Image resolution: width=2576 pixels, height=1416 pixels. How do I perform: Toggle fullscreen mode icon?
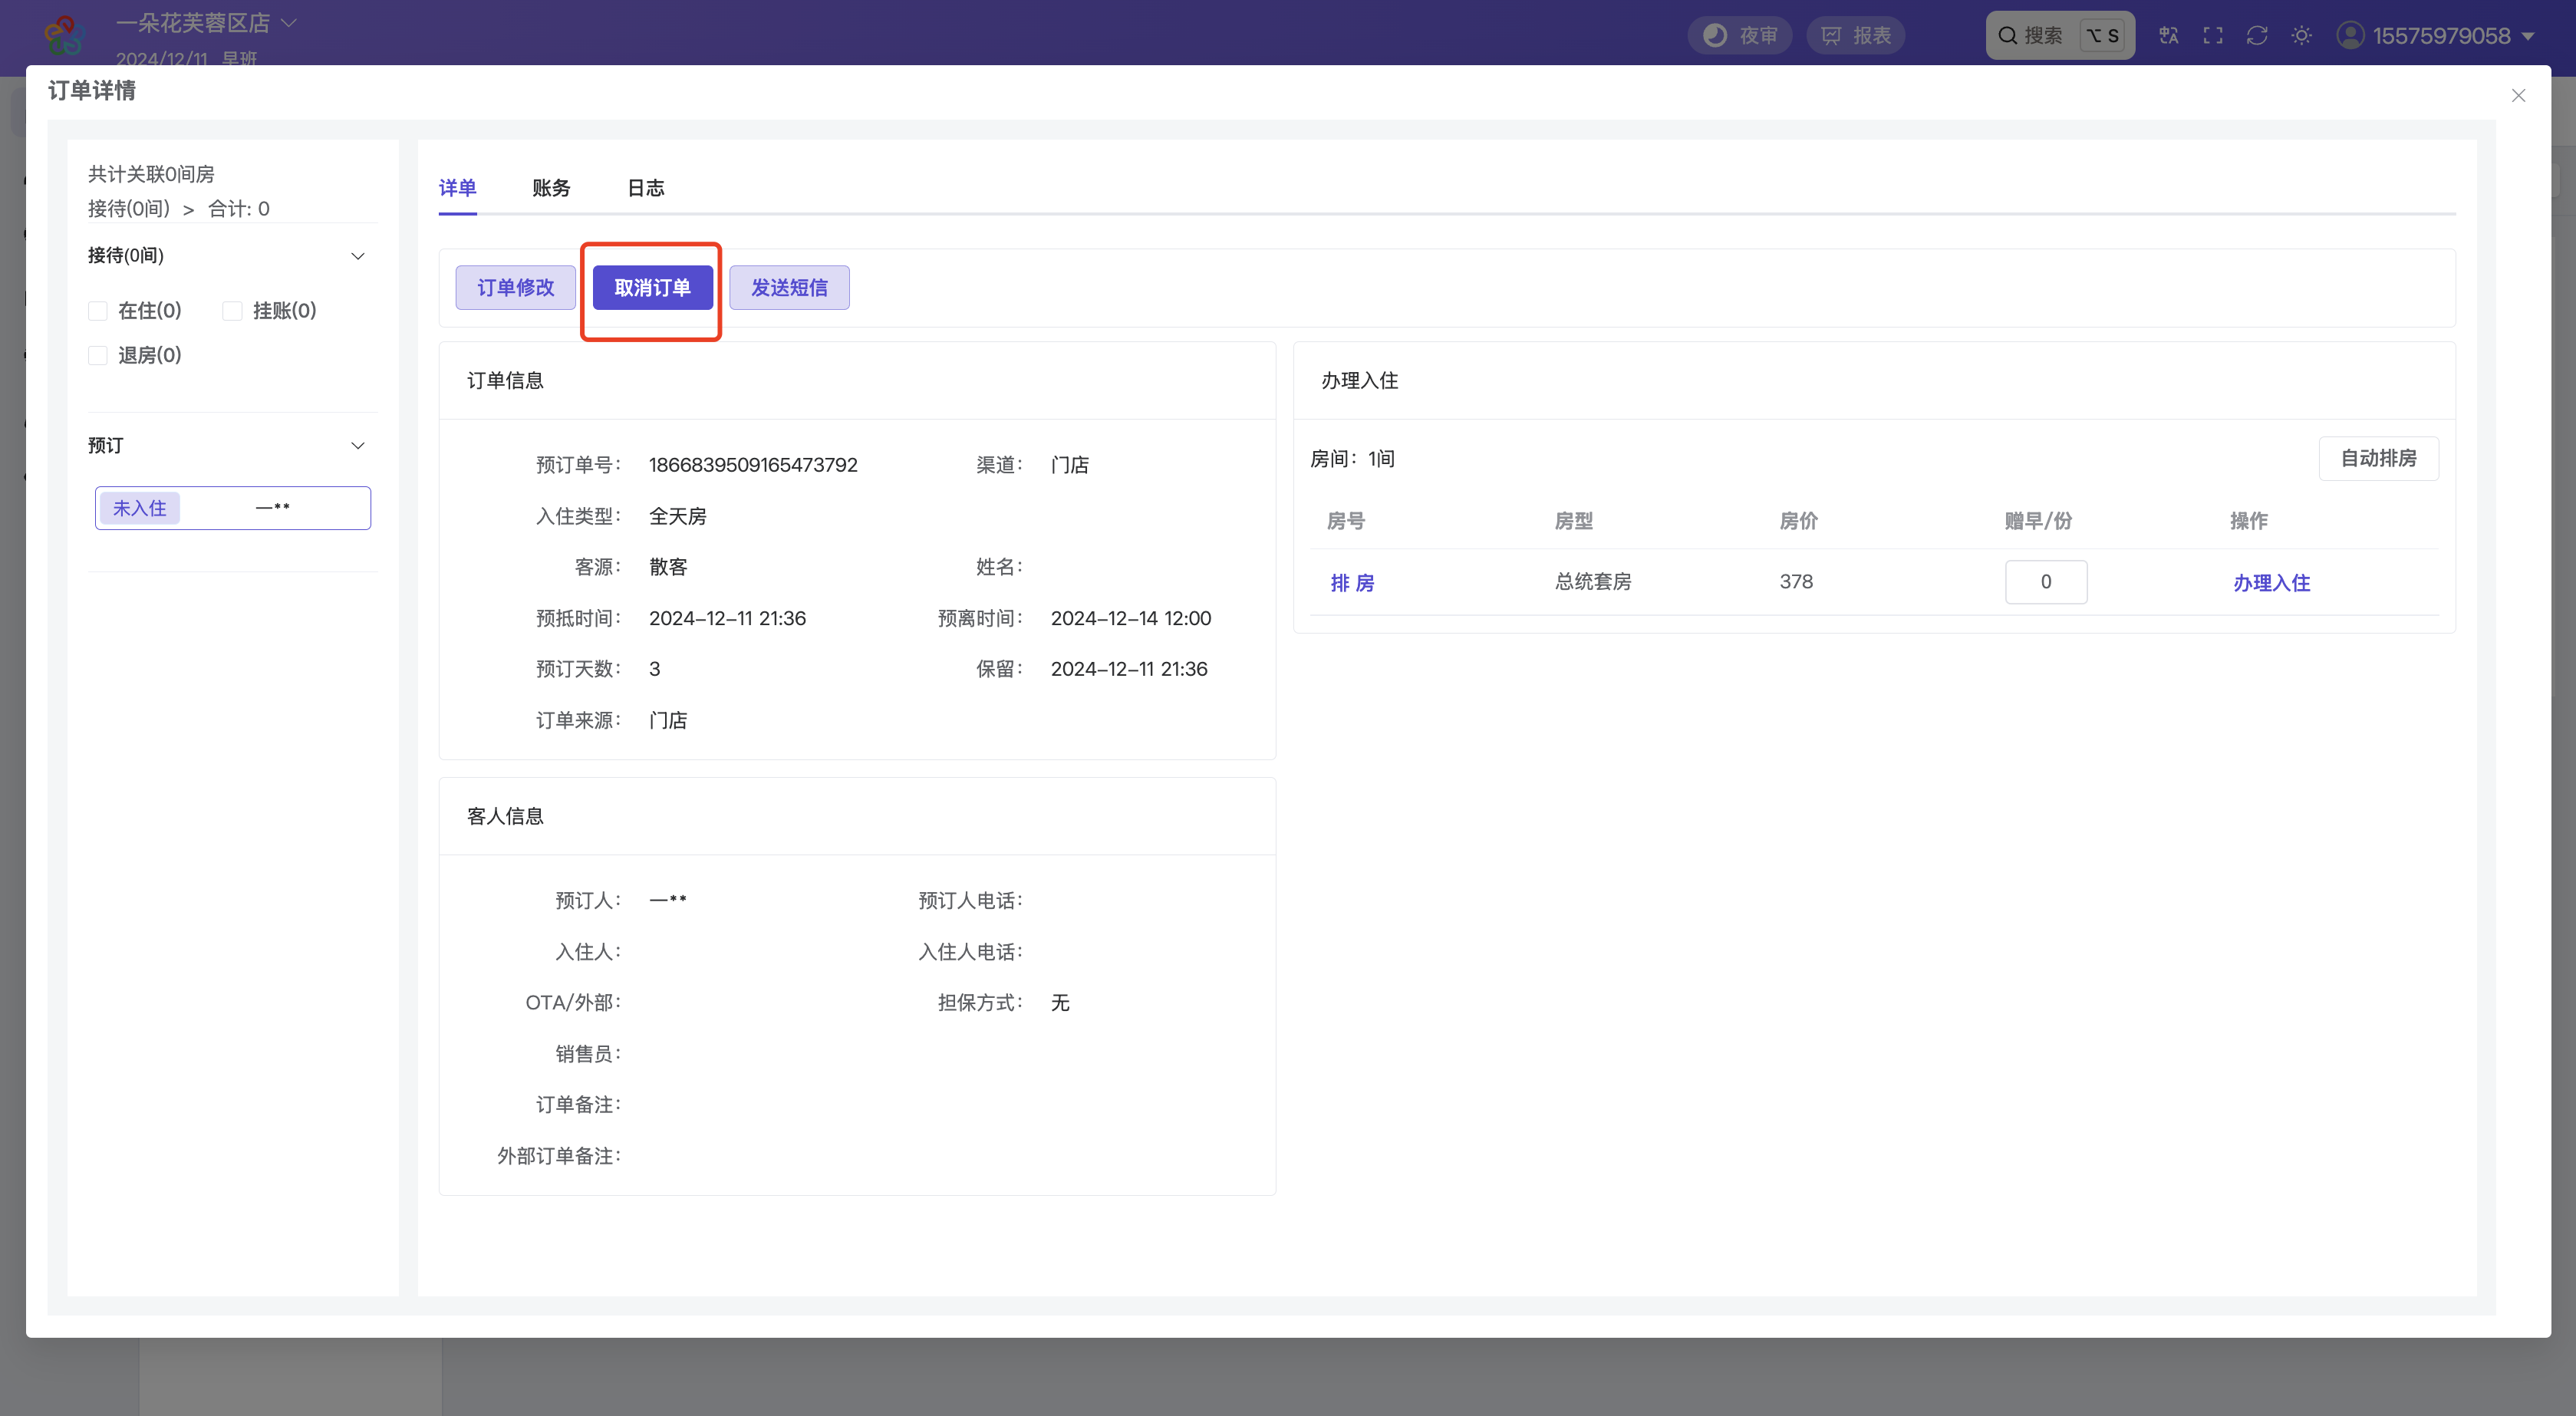click(2213, 36)
